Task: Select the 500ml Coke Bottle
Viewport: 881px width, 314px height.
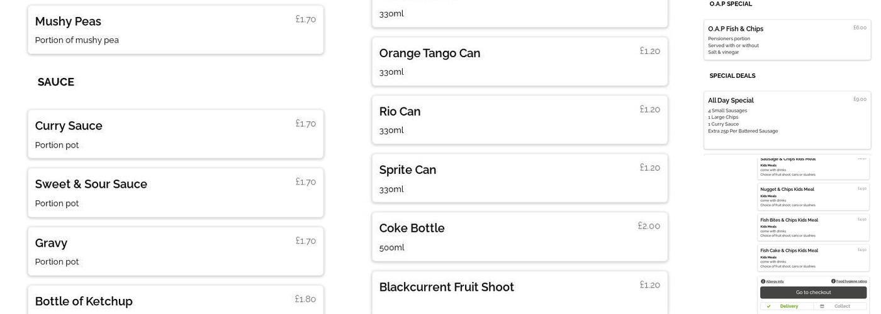Action: (520, 237)
